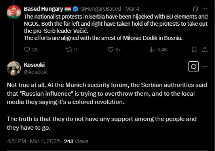This screenshot has width=215, height=151.
Task: Open Based Hungary profile picture
Action: click(14, 12)
